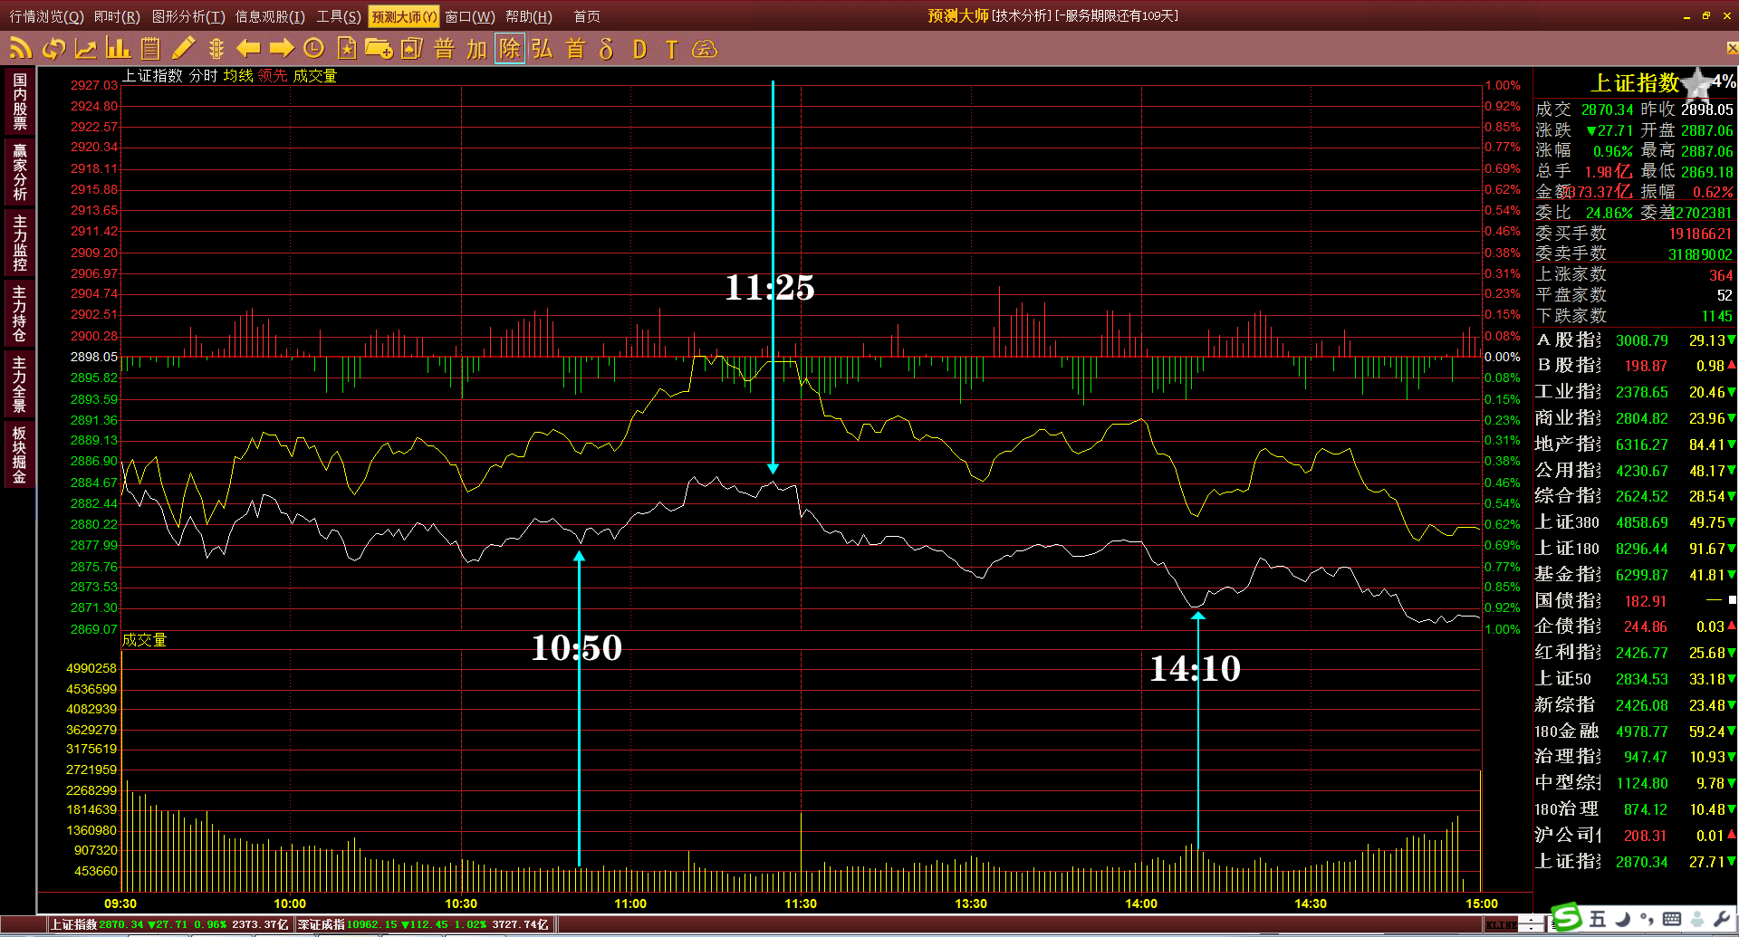The image size is (1739, 937).
Task: Select the 主力持仓 sidebar tab
Action: (19, 313)
